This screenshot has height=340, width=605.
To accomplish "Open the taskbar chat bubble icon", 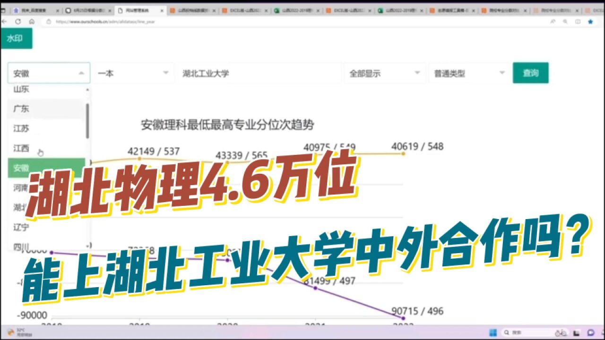I will click(x=590, y=332).
